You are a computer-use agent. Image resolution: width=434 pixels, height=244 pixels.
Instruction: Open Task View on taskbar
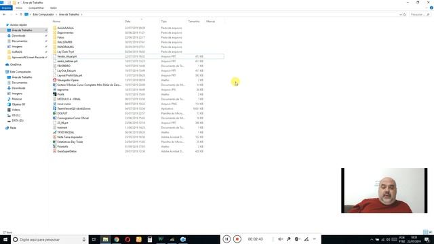tap(94, 239)
